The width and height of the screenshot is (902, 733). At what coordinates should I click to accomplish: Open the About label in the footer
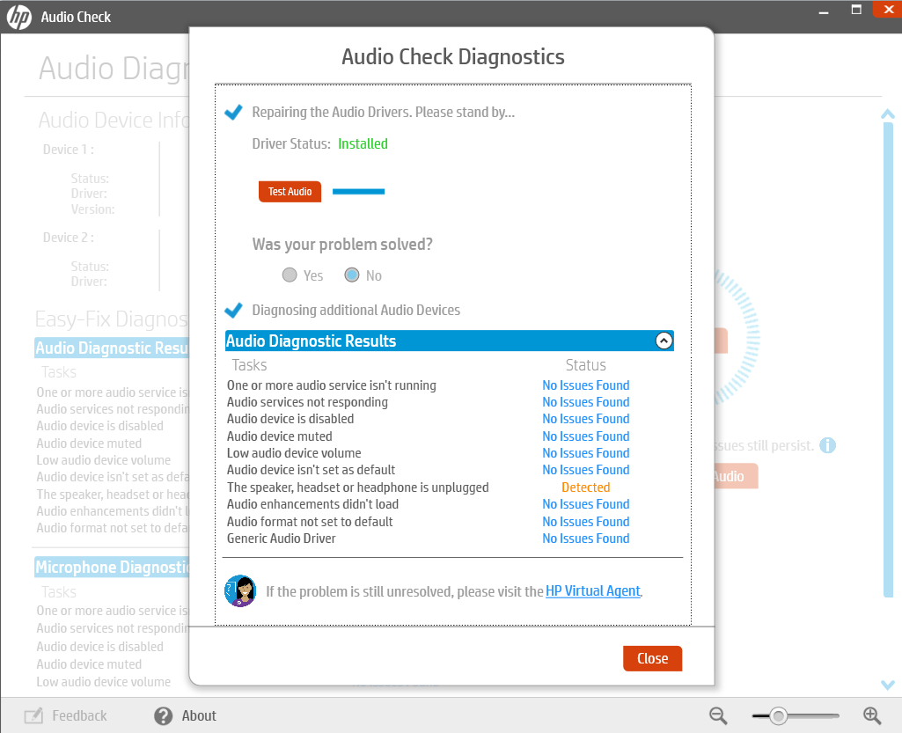tap(199, 715)
